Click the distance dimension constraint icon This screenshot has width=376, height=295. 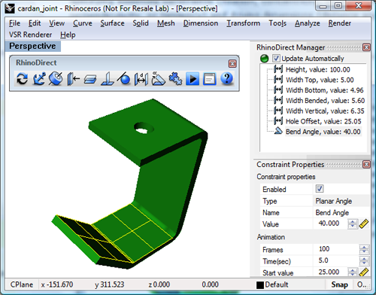pos(141,79)
